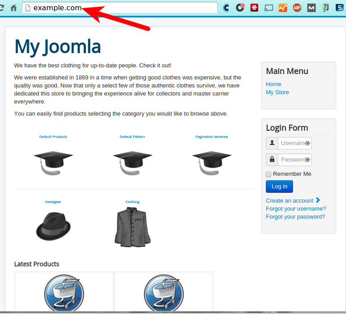
Task: Click the graduation cap under Default Pattern
Action: click(x=132, y=163)
